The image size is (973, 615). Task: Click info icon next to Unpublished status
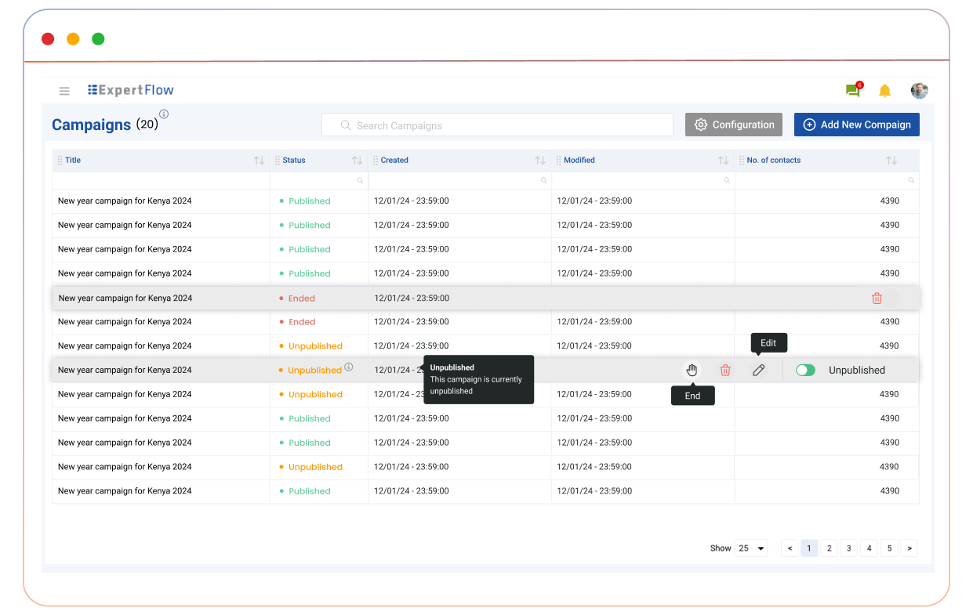coord(349,367)
